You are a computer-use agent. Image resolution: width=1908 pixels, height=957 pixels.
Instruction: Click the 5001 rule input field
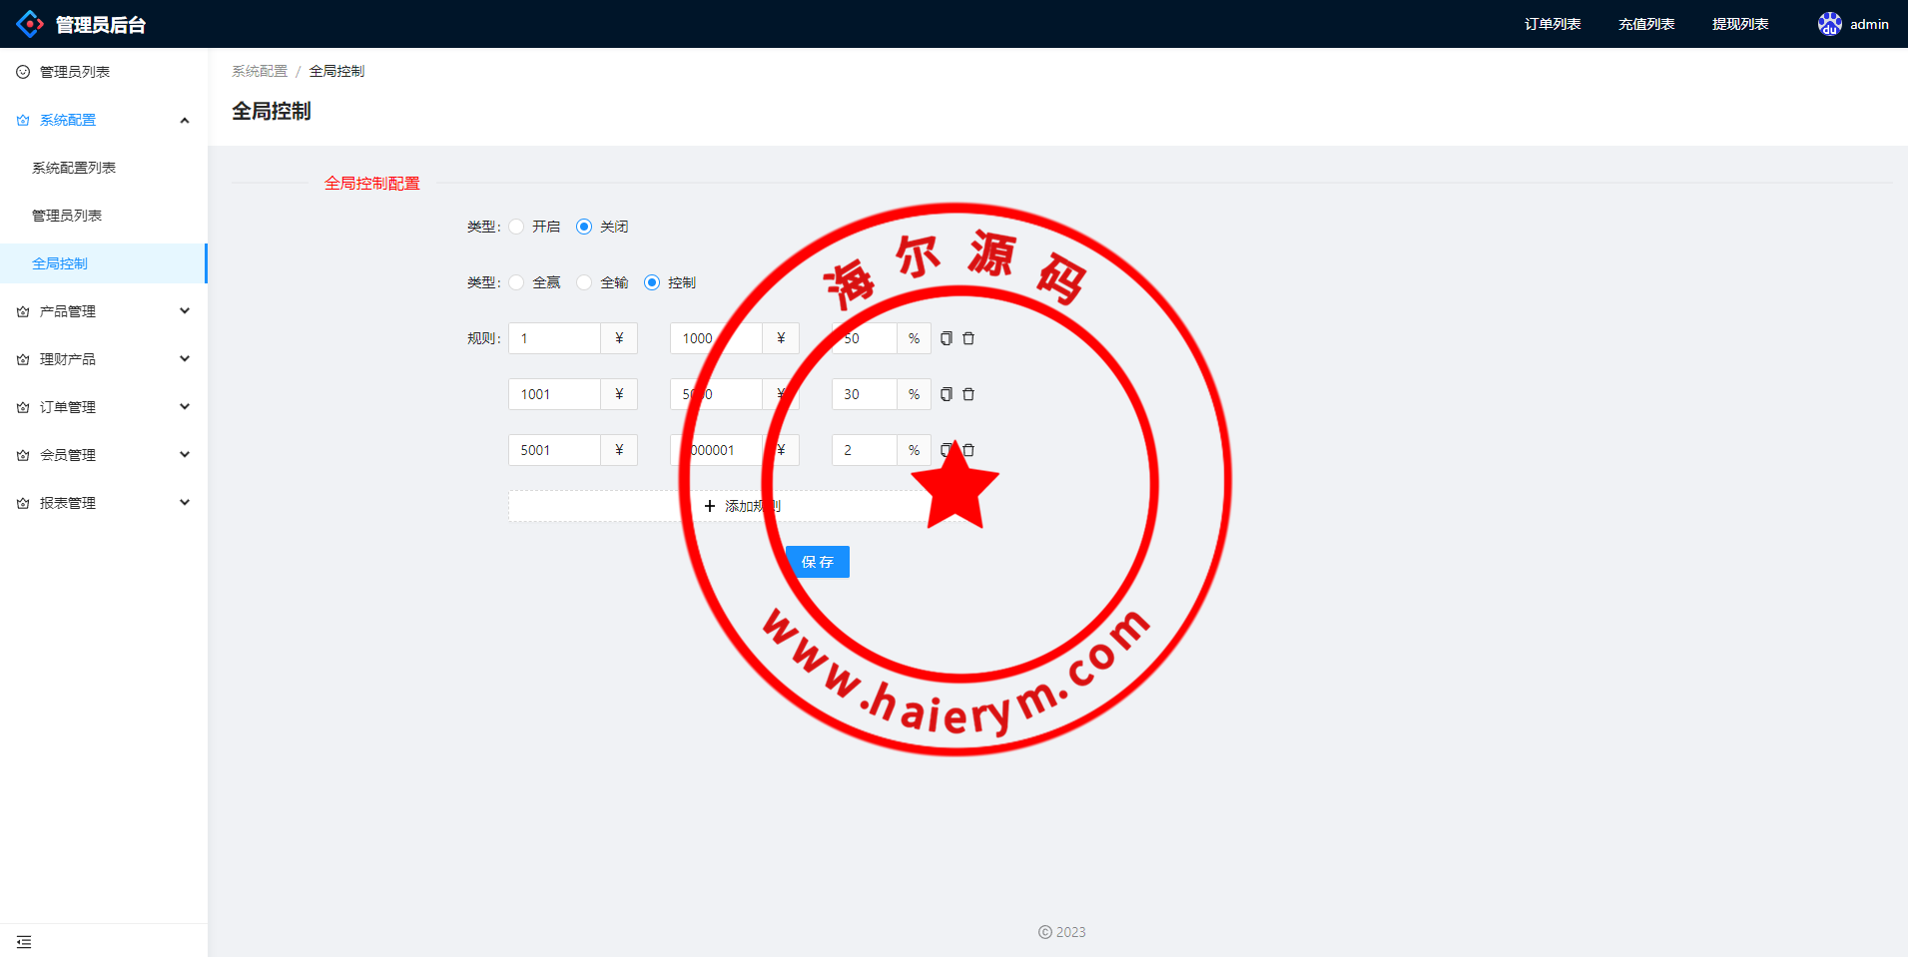tap(554, 450)
